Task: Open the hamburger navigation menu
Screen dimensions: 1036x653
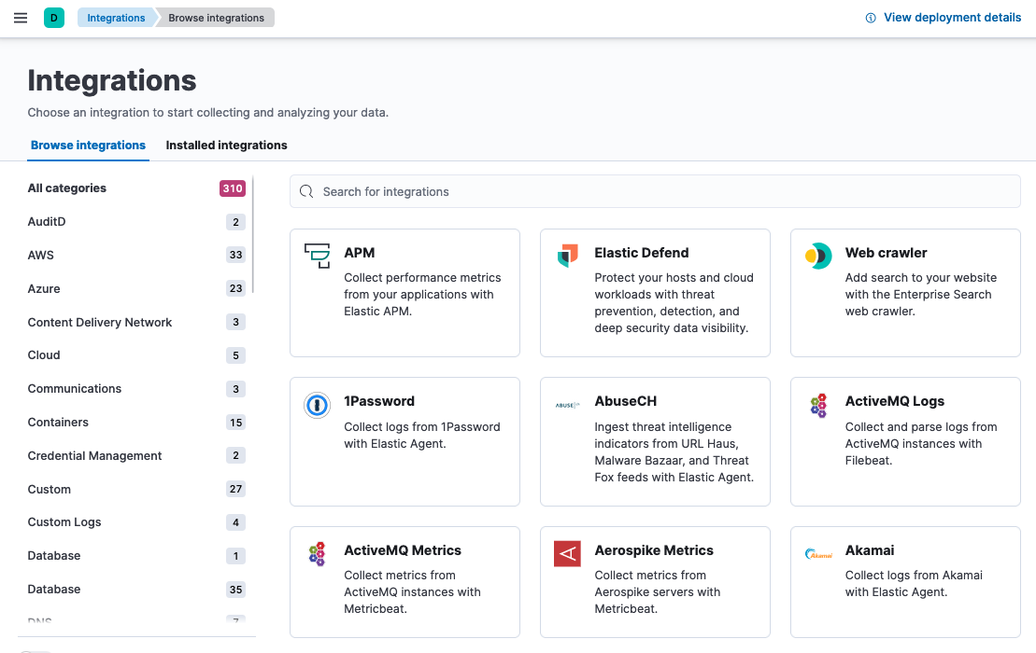Action: pyautogui.click(x=20, y=17)
